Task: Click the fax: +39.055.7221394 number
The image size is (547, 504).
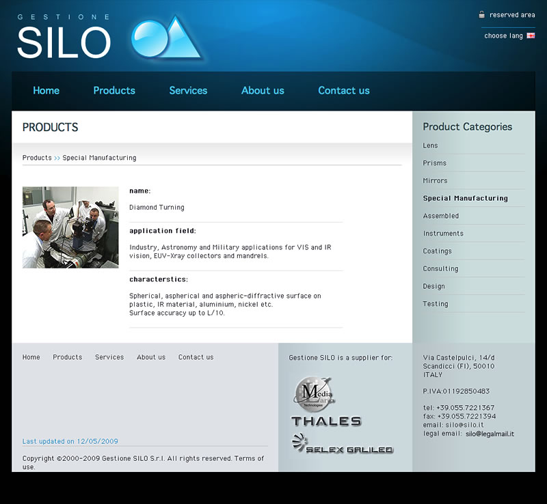Action: (x=459, y=416)
